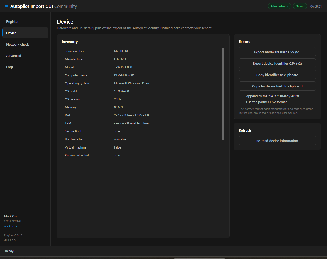Click the Refresh panel heading
Screen dimensions: 327x259
[245, 130]
